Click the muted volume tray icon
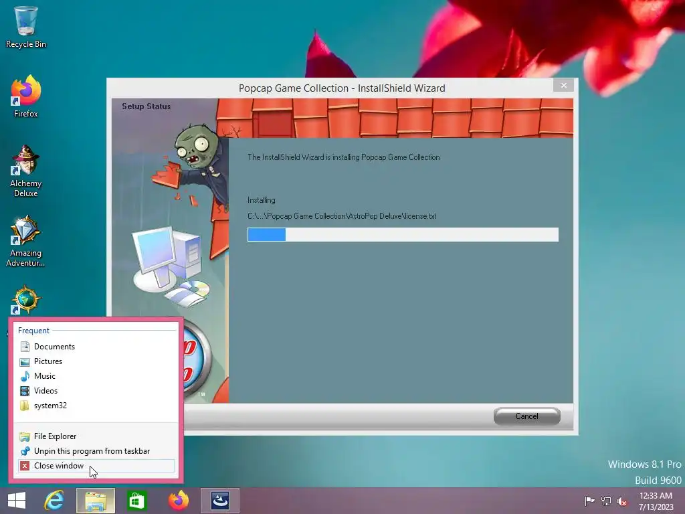685x514 pixels. coord(621,501)
